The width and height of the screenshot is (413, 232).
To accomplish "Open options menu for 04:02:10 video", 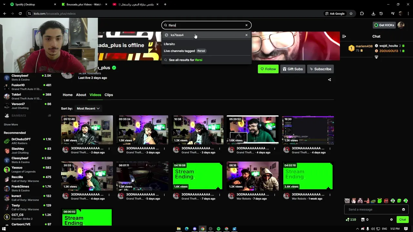I will click(330, 195).
